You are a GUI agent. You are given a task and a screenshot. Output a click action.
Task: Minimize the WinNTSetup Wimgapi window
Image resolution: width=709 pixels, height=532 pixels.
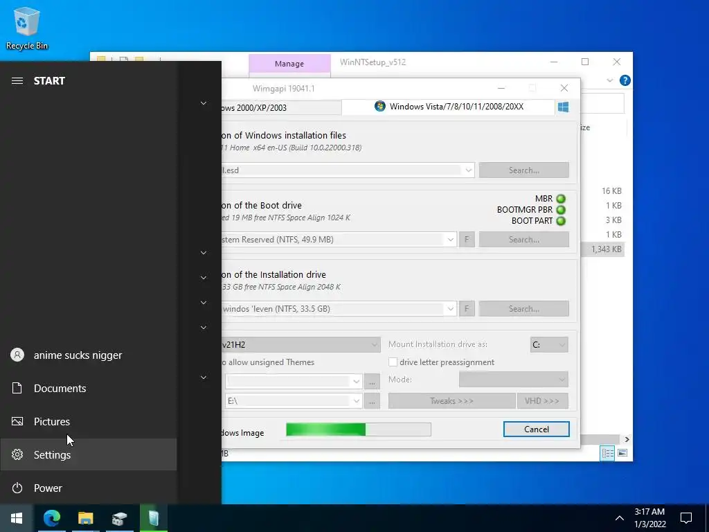(501, 88)
